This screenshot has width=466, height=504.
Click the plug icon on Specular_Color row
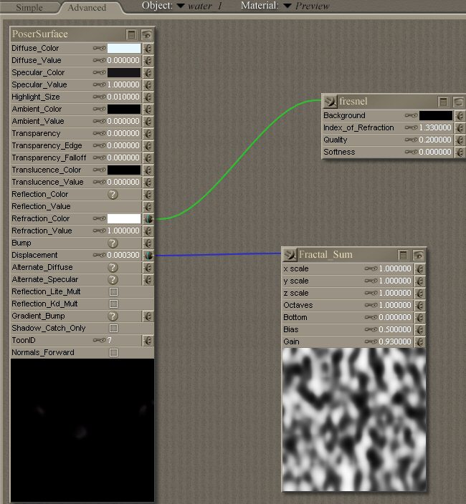pos(148,72)
